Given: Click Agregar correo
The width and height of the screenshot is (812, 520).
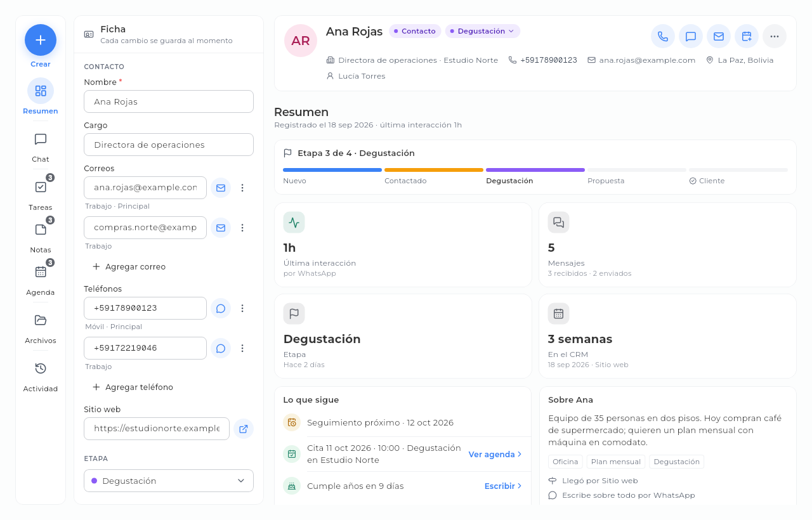Looking at the screenshot, I should [129, 267].
